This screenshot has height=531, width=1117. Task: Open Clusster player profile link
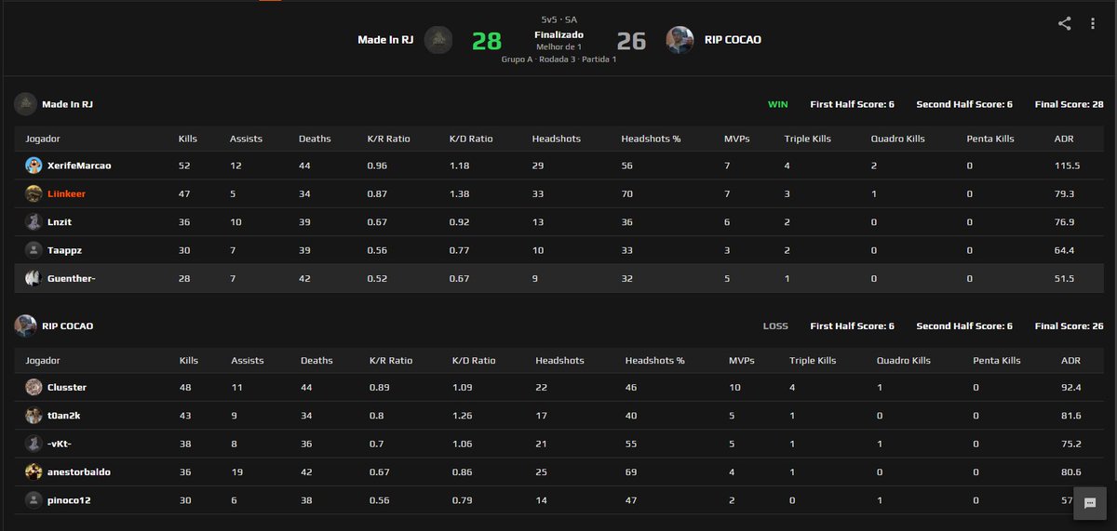click(67, 387)
